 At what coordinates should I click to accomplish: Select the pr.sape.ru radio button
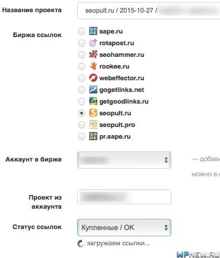click(82, 137)
